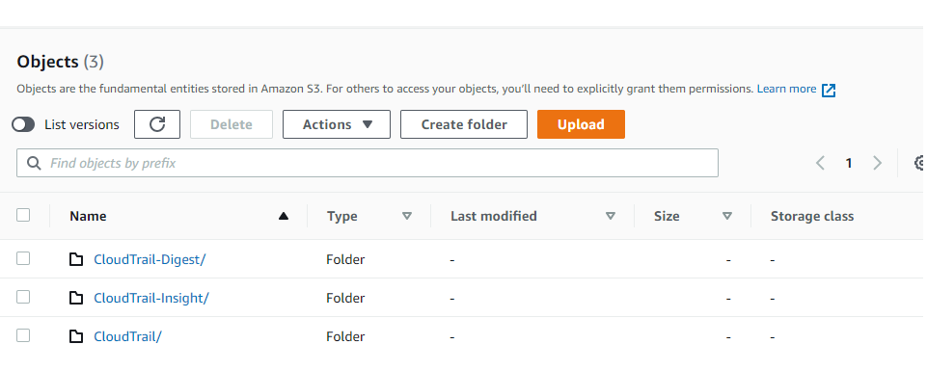The height and width of the screenshot is (371, 927).
Task: Click the search magnifier icon in prefix field
Action: coord(35,163)
